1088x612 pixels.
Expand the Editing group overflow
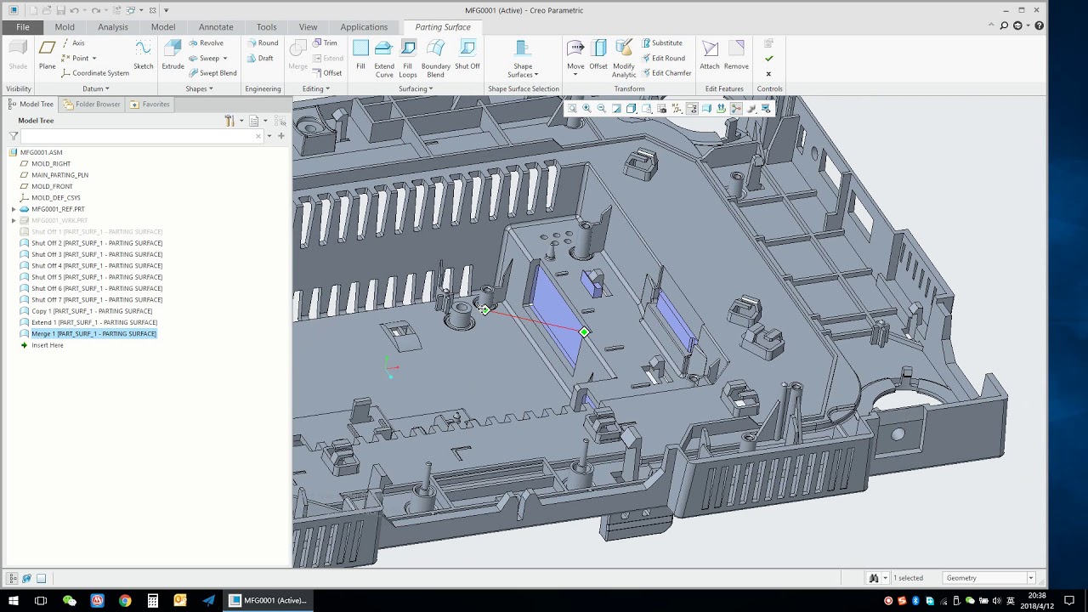315,88
